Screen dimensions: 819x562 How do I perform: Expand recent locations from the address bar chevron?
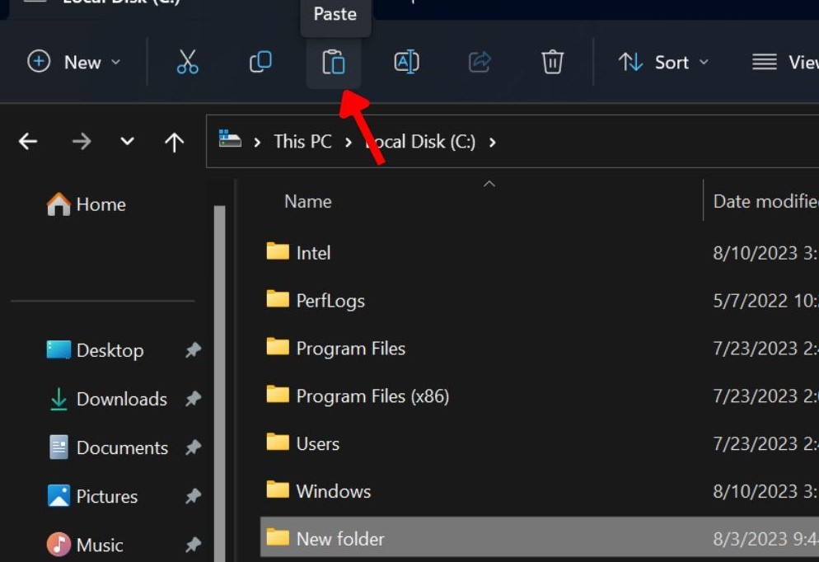(127, 140)
